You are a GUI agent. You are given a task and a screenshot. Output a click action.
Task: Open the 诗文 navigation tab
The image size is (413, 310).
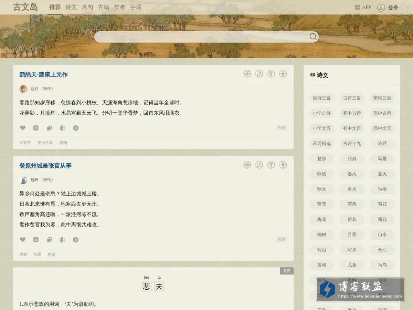click(71, 7)
